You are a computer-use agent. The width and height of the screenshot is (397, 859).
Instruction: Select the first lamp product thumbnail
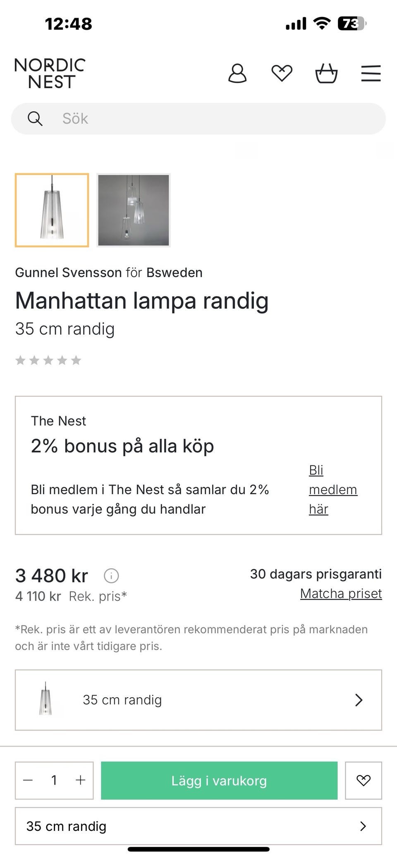click(x=52, y=210)
